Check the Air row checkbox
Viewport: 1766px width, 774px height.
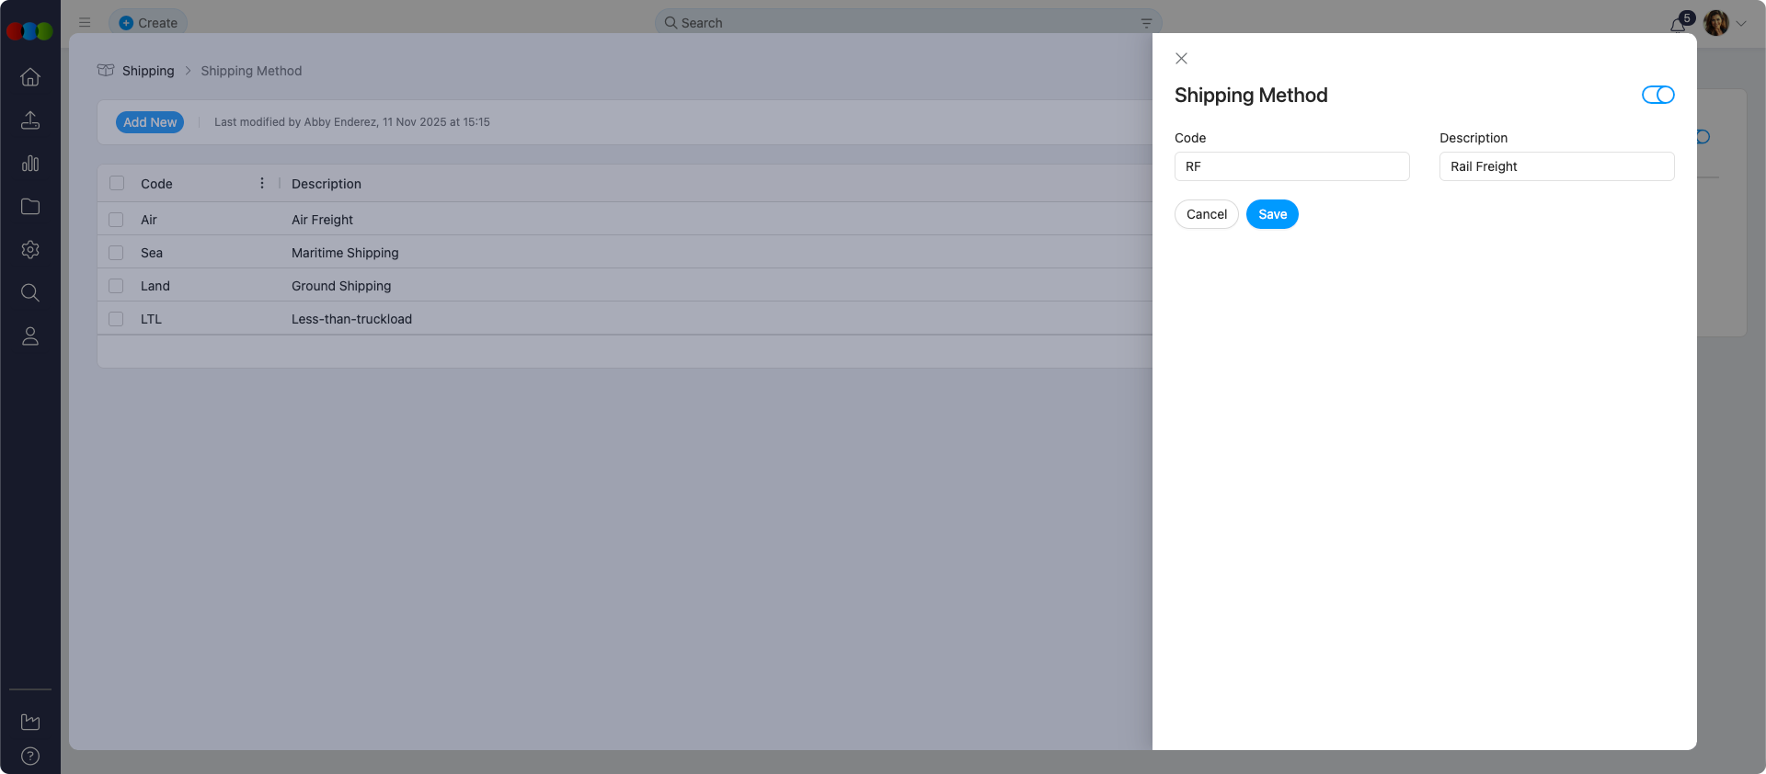click(x=116, y=220)
